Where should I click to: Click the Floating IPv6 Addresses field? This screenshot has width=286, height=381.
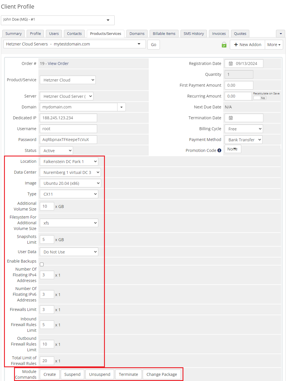pos(47,294)
